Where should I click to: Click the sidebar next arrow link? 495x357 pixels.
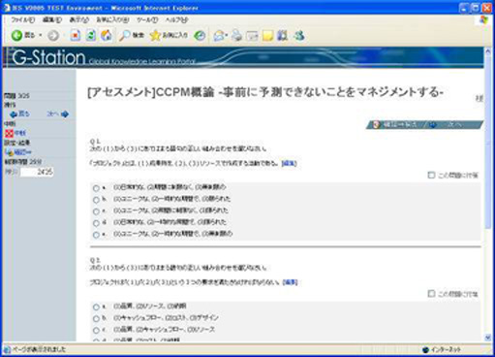tap(58, 114)
